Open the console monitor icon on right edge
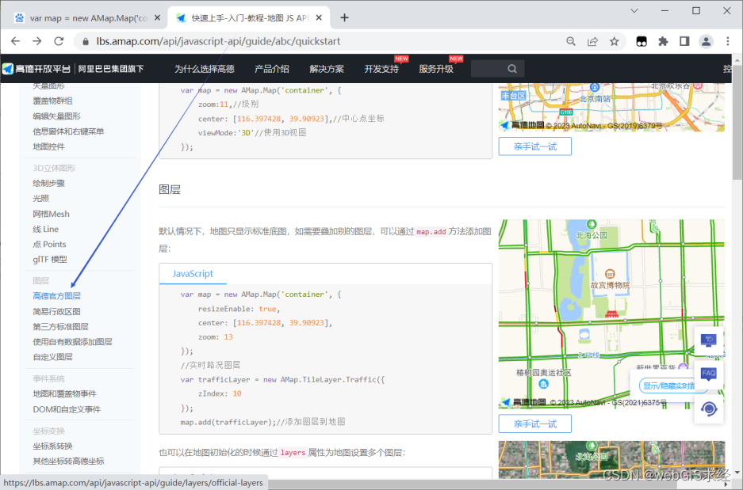 point(708,340)
